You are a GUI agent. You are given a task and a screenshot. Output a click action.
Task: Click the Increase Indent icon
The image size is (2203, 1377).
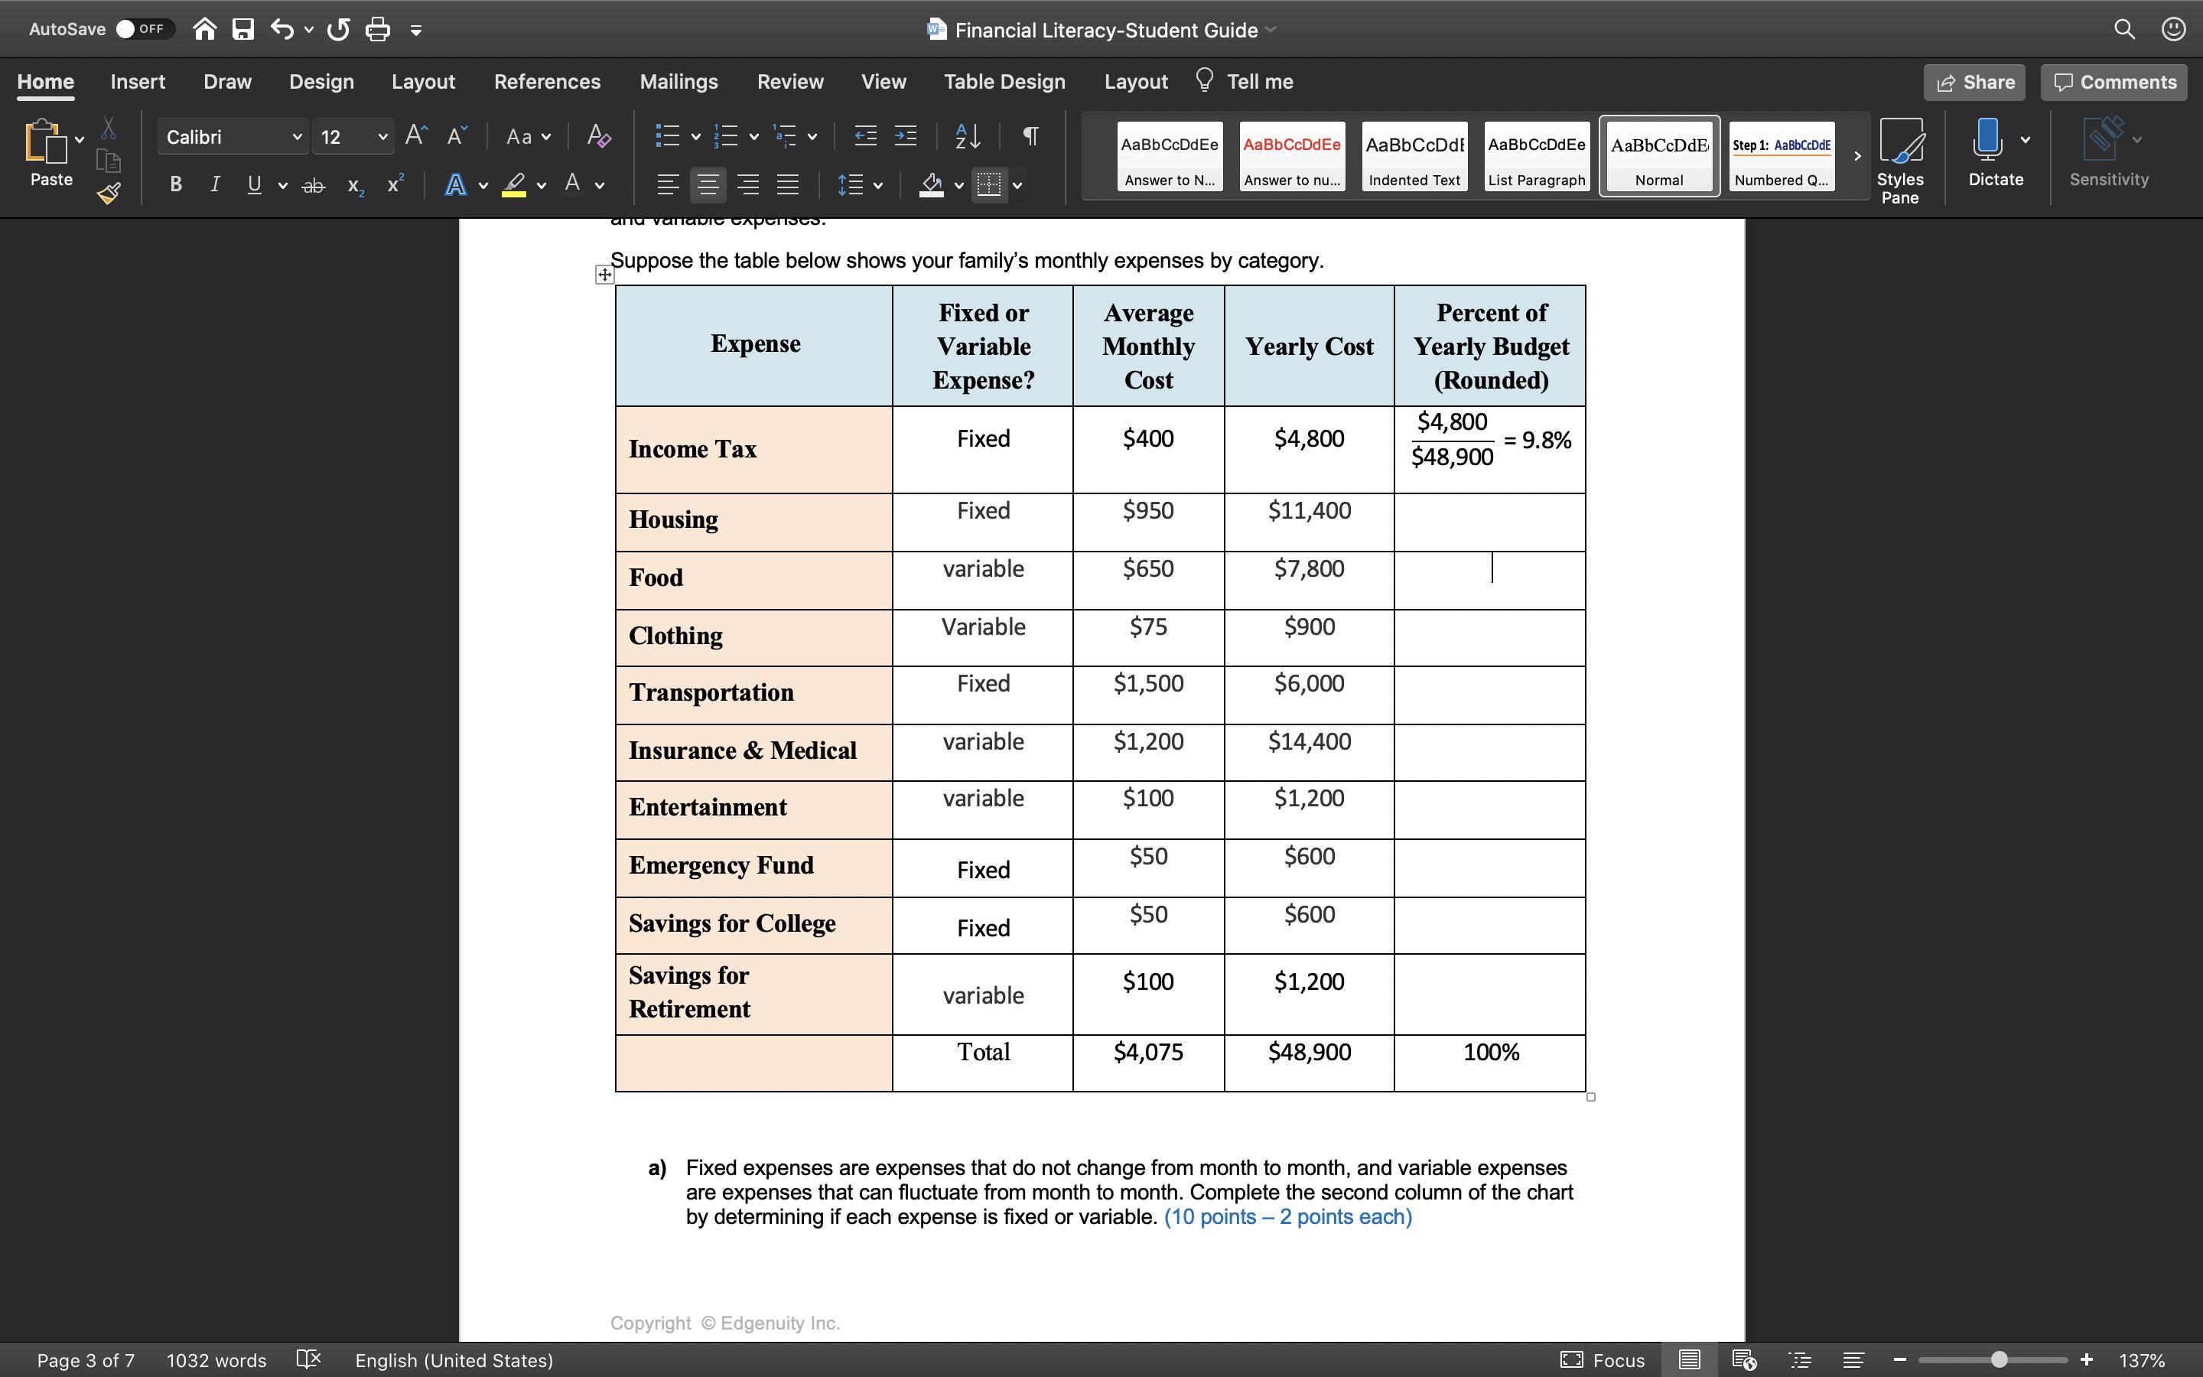pos(905,137)
